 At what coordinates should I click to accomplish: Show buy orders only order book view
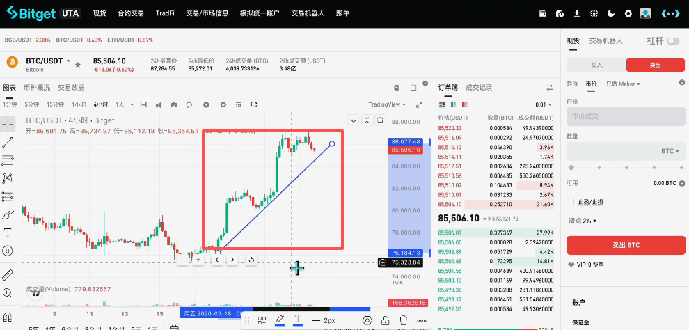[454, 104]
